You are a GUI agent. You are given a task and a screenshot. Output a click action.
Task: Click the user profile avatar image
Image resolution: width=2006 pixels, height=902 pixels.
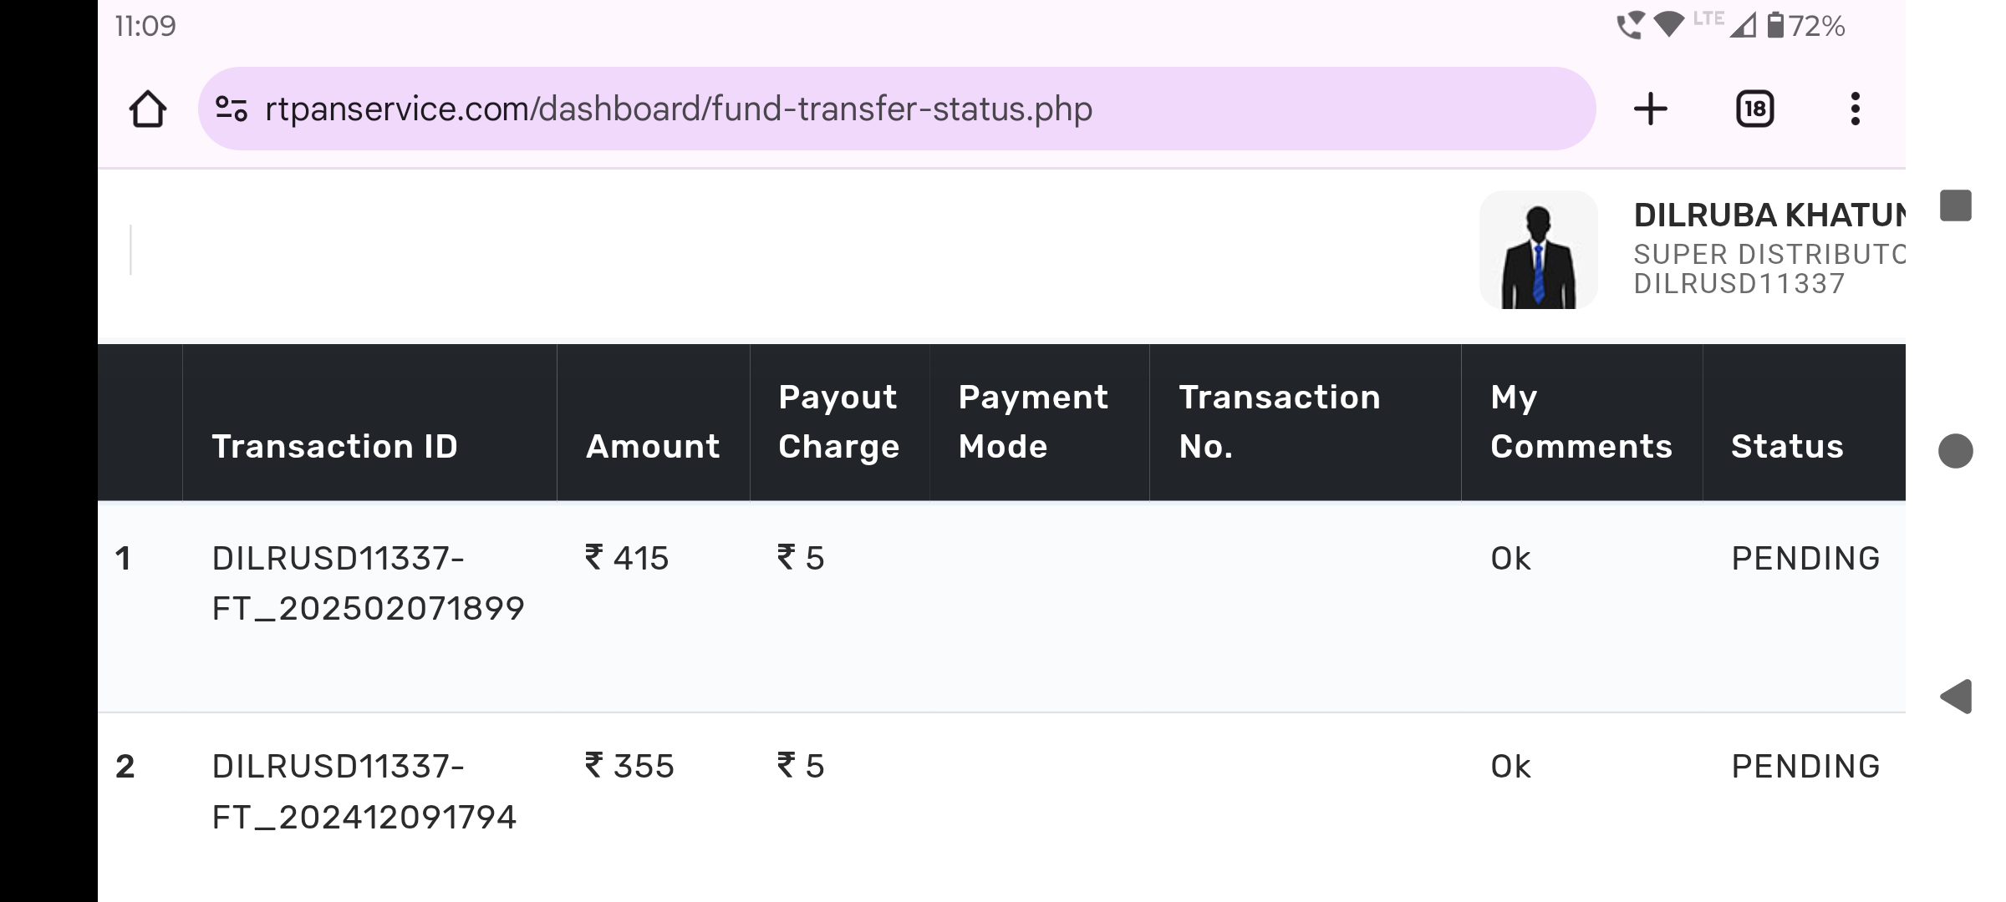[1538, 250]
